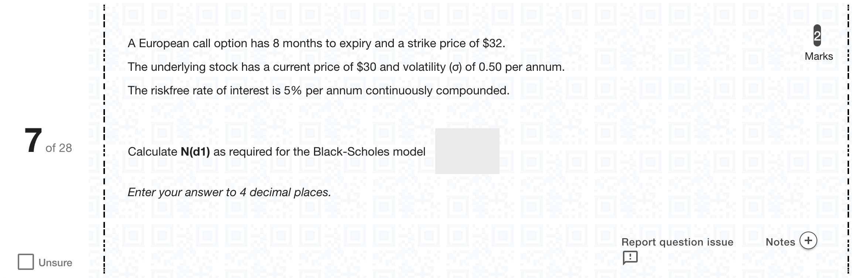
Task: Click the Notes label
Action: 780,242
